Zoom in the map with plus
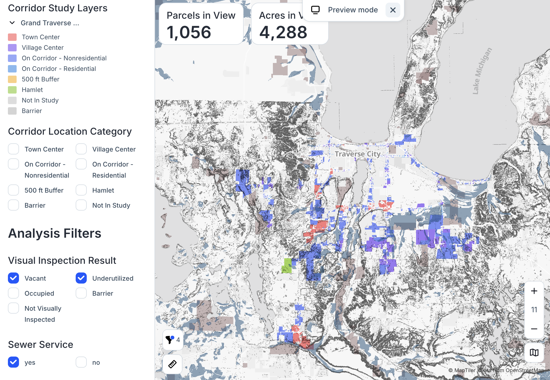Screen dimensions: 550x380 point(534,291)
